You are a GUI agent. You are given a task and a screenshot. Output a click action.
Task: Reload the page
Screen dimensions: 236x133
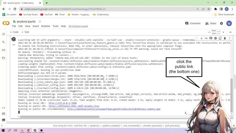(x=15, y=9)
